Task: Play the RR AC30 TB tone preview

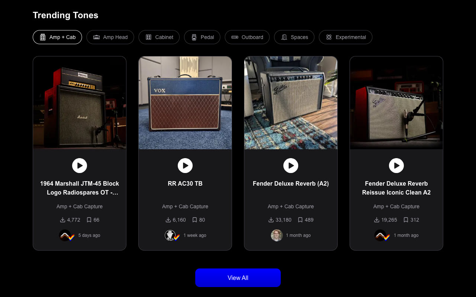Action: [185, 166]
